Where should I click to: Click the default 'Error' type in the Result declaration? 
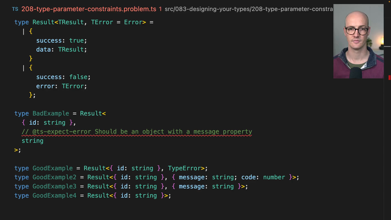click(132, 22)
